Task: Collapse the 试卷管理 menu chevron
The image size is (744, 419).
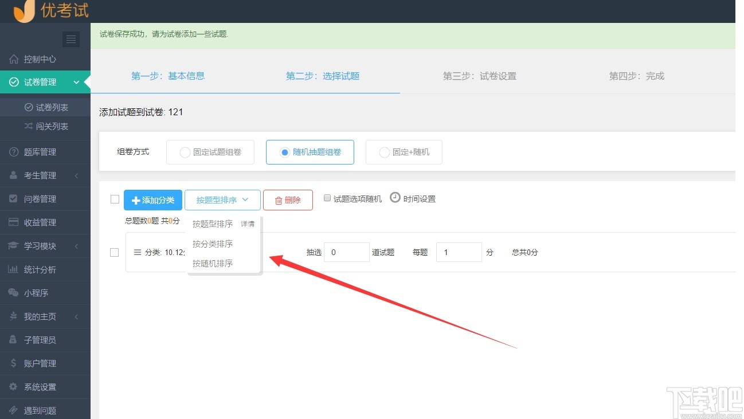Action: pos(76,83)
